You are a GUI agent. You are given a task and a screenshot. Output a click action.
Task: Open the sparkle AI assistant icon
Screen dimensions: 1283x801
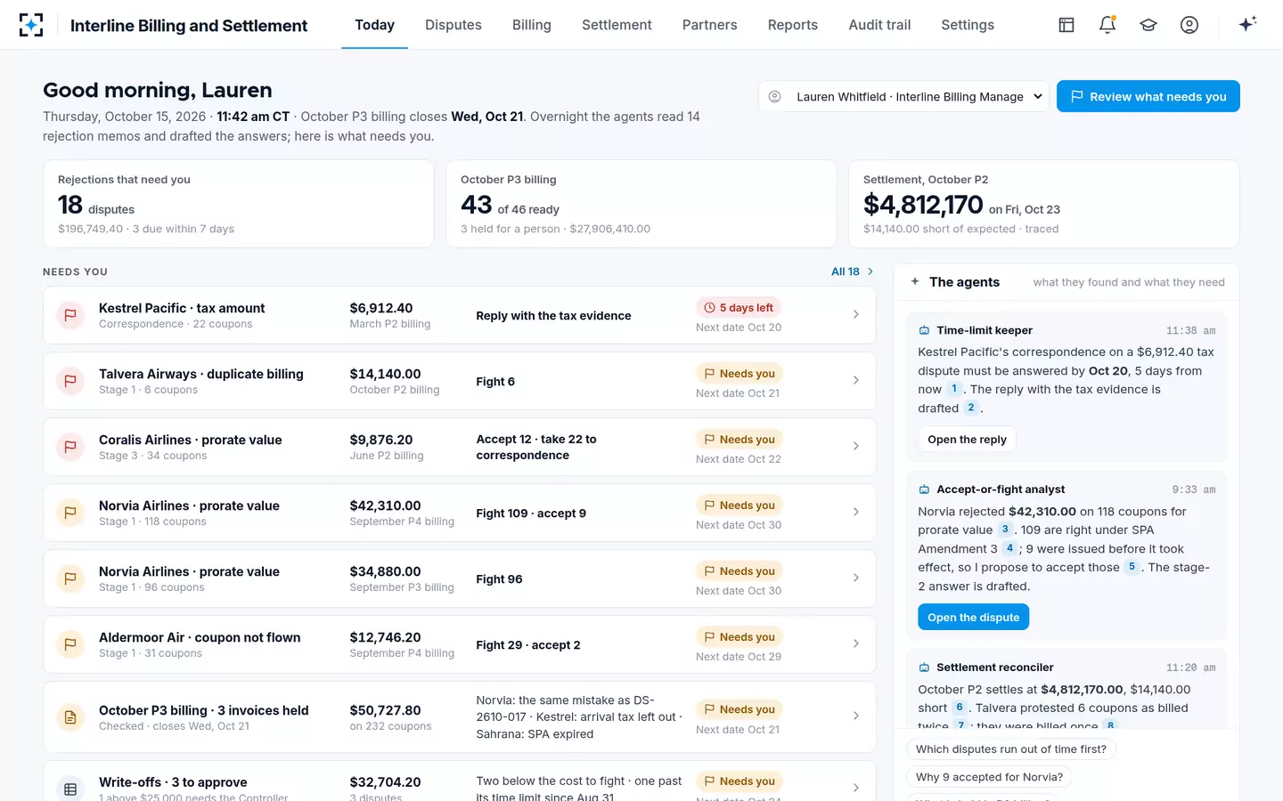click(x=1247, y=24)
